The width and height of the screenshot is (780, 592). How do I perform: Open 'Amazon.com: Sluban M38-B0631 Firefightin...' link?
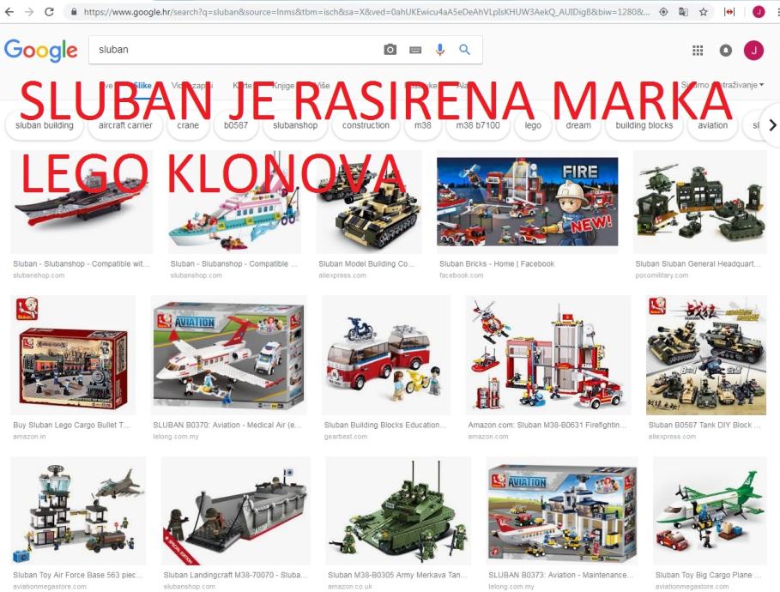pyautogui.click(x=547, y=426)
